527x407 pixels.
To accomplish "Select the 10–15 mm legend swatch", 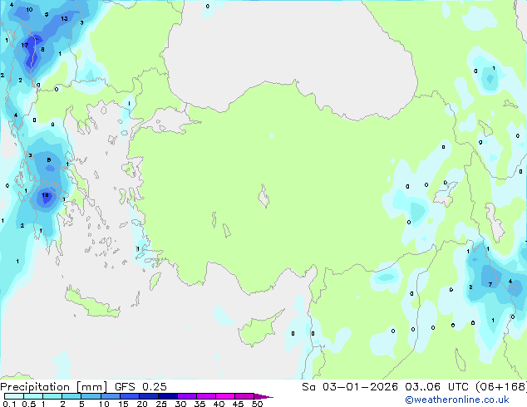I will 110,396.
